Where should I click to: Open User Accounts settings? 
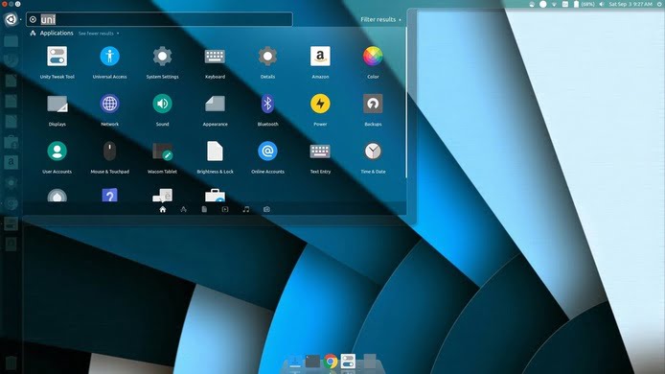[x=57, y=152]
